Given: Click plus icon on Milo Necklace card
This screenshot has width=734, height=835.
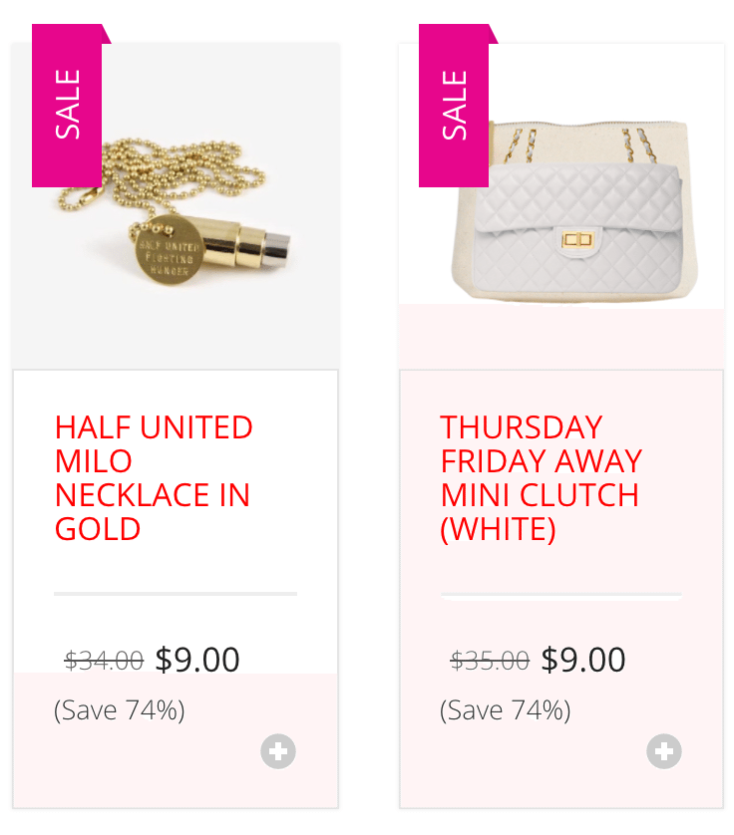Looking at the screenshot, I should pyautogui.click(x=277, y=751).
